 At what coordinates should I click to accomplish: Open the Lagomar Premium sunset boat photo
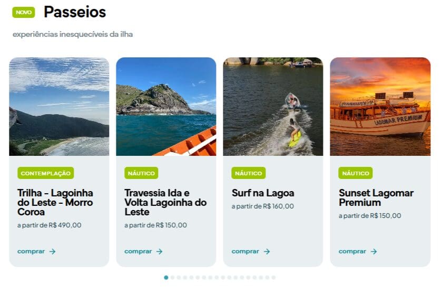point(380,106)
